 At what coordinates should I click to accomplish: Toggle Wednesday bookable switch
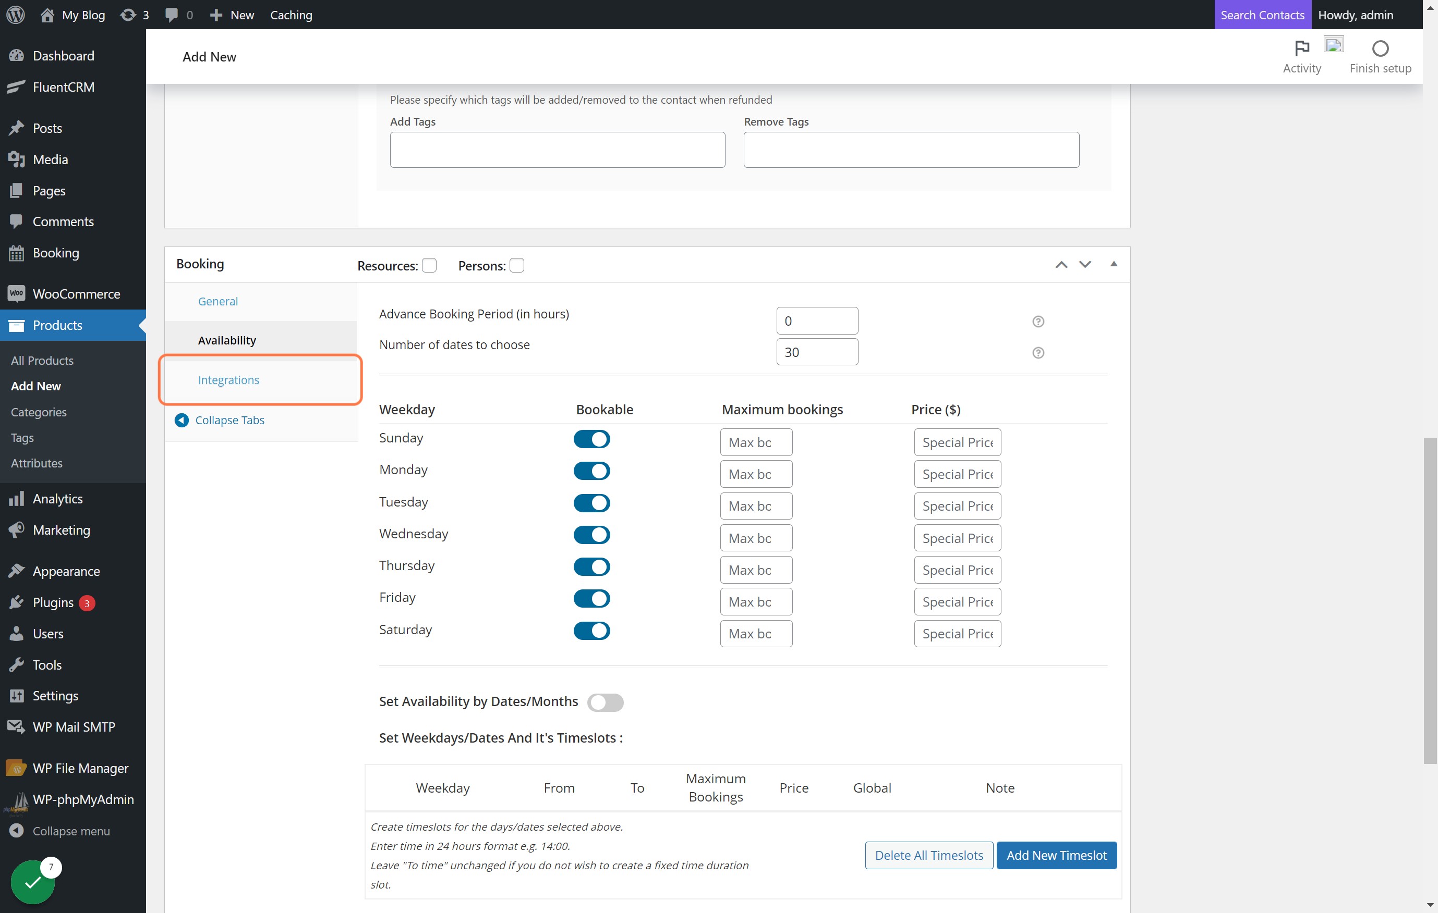591,534
